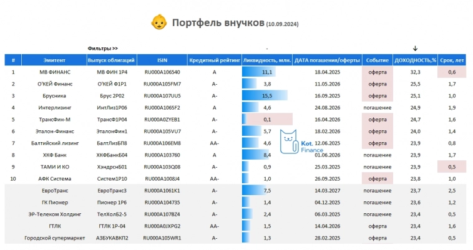Screen dimensions: 473x250
Task: Select the МВ ФИНАНС issuer cell
Action: (55, 72)
